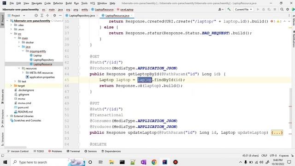This screenshot has width=295, height=166.
Task: Click Collapse All in Project panel
Action: click(47, 15)
